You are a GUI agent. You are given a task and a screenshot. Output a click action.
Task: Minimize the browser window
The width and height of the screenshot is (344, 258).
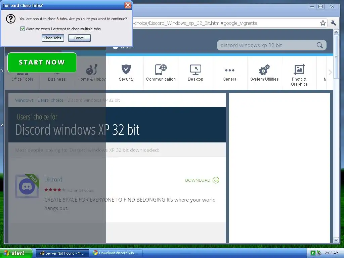point(312,7)
